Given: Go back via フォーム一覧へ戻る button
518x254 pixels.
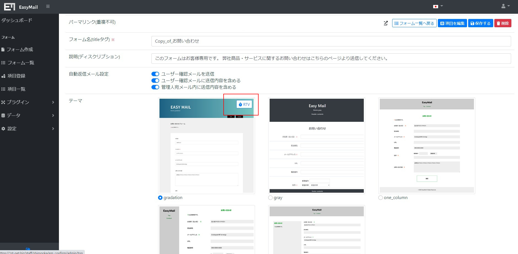Looking at the screenshot, I should (x=414, y=23).
